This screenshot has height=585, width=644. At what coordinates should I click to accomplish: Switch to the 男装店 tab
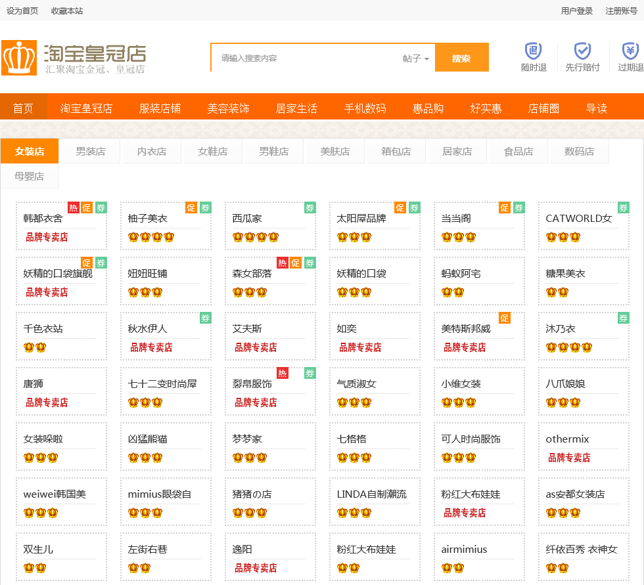pos(90,151)
